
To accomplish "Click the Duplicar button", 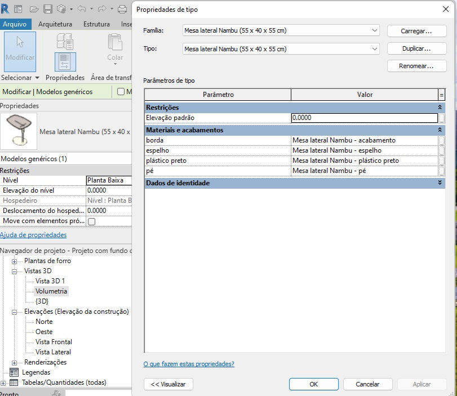I will pos(416,48).
